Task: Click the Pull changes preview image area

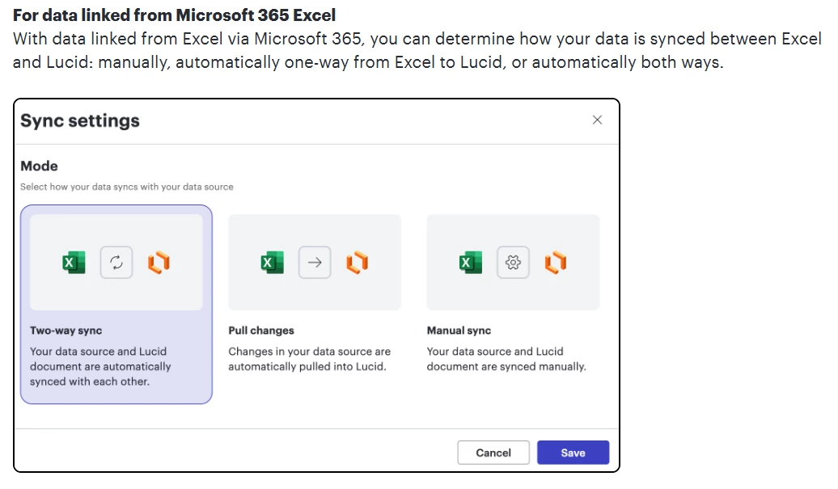Action: tap(315, 262)
